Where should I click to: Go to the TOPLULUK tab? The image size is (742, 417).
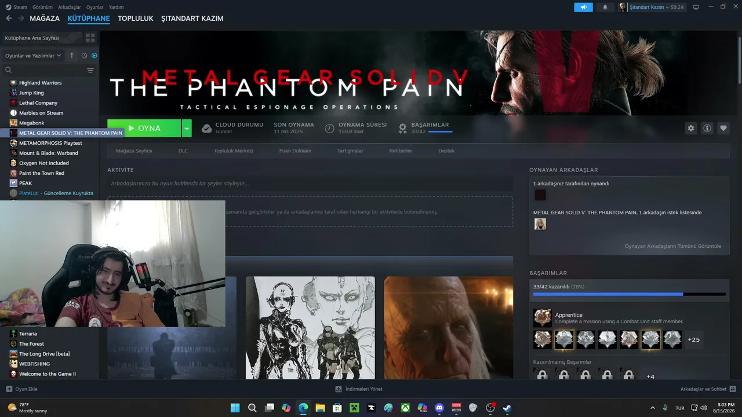[x=136, y=19]
